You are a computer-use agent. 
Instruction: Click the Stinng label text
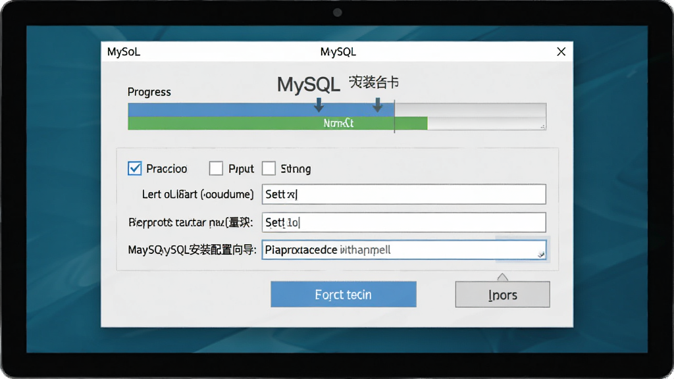pos(296,169)
